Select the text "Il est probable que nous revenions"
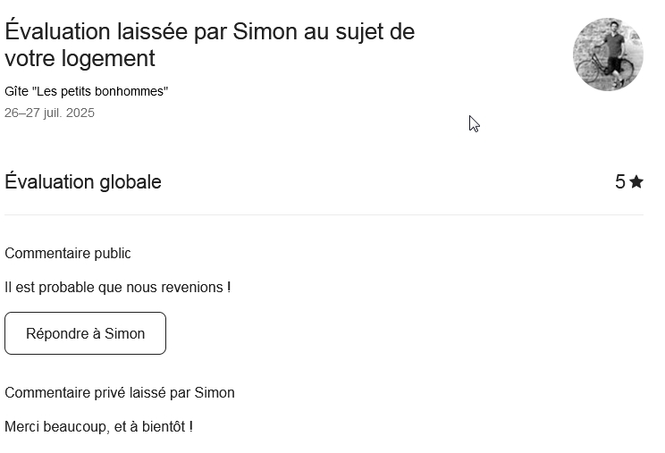This screenshot has width=665, height=453. [114, 288]
